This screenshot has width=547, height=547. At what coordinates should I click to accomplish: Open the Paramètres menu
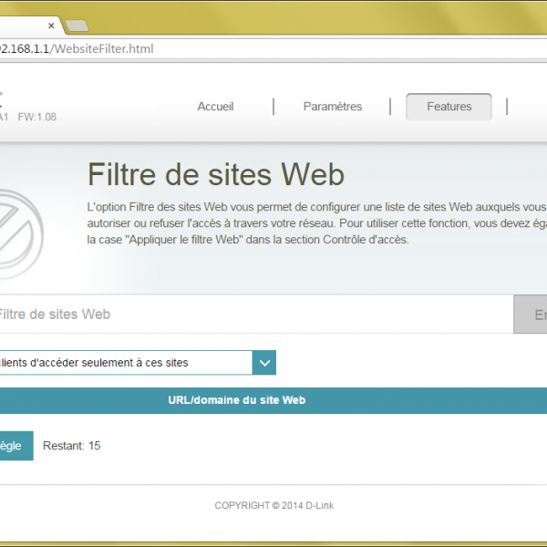332,107
